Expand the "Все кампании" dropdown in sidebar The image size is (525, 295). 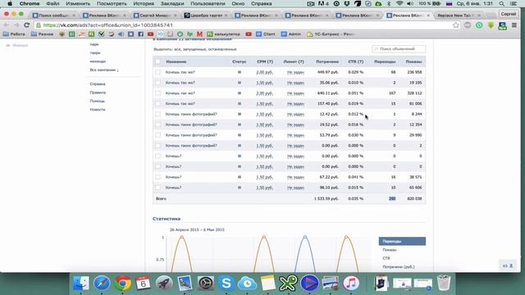[x=104, y=70]
